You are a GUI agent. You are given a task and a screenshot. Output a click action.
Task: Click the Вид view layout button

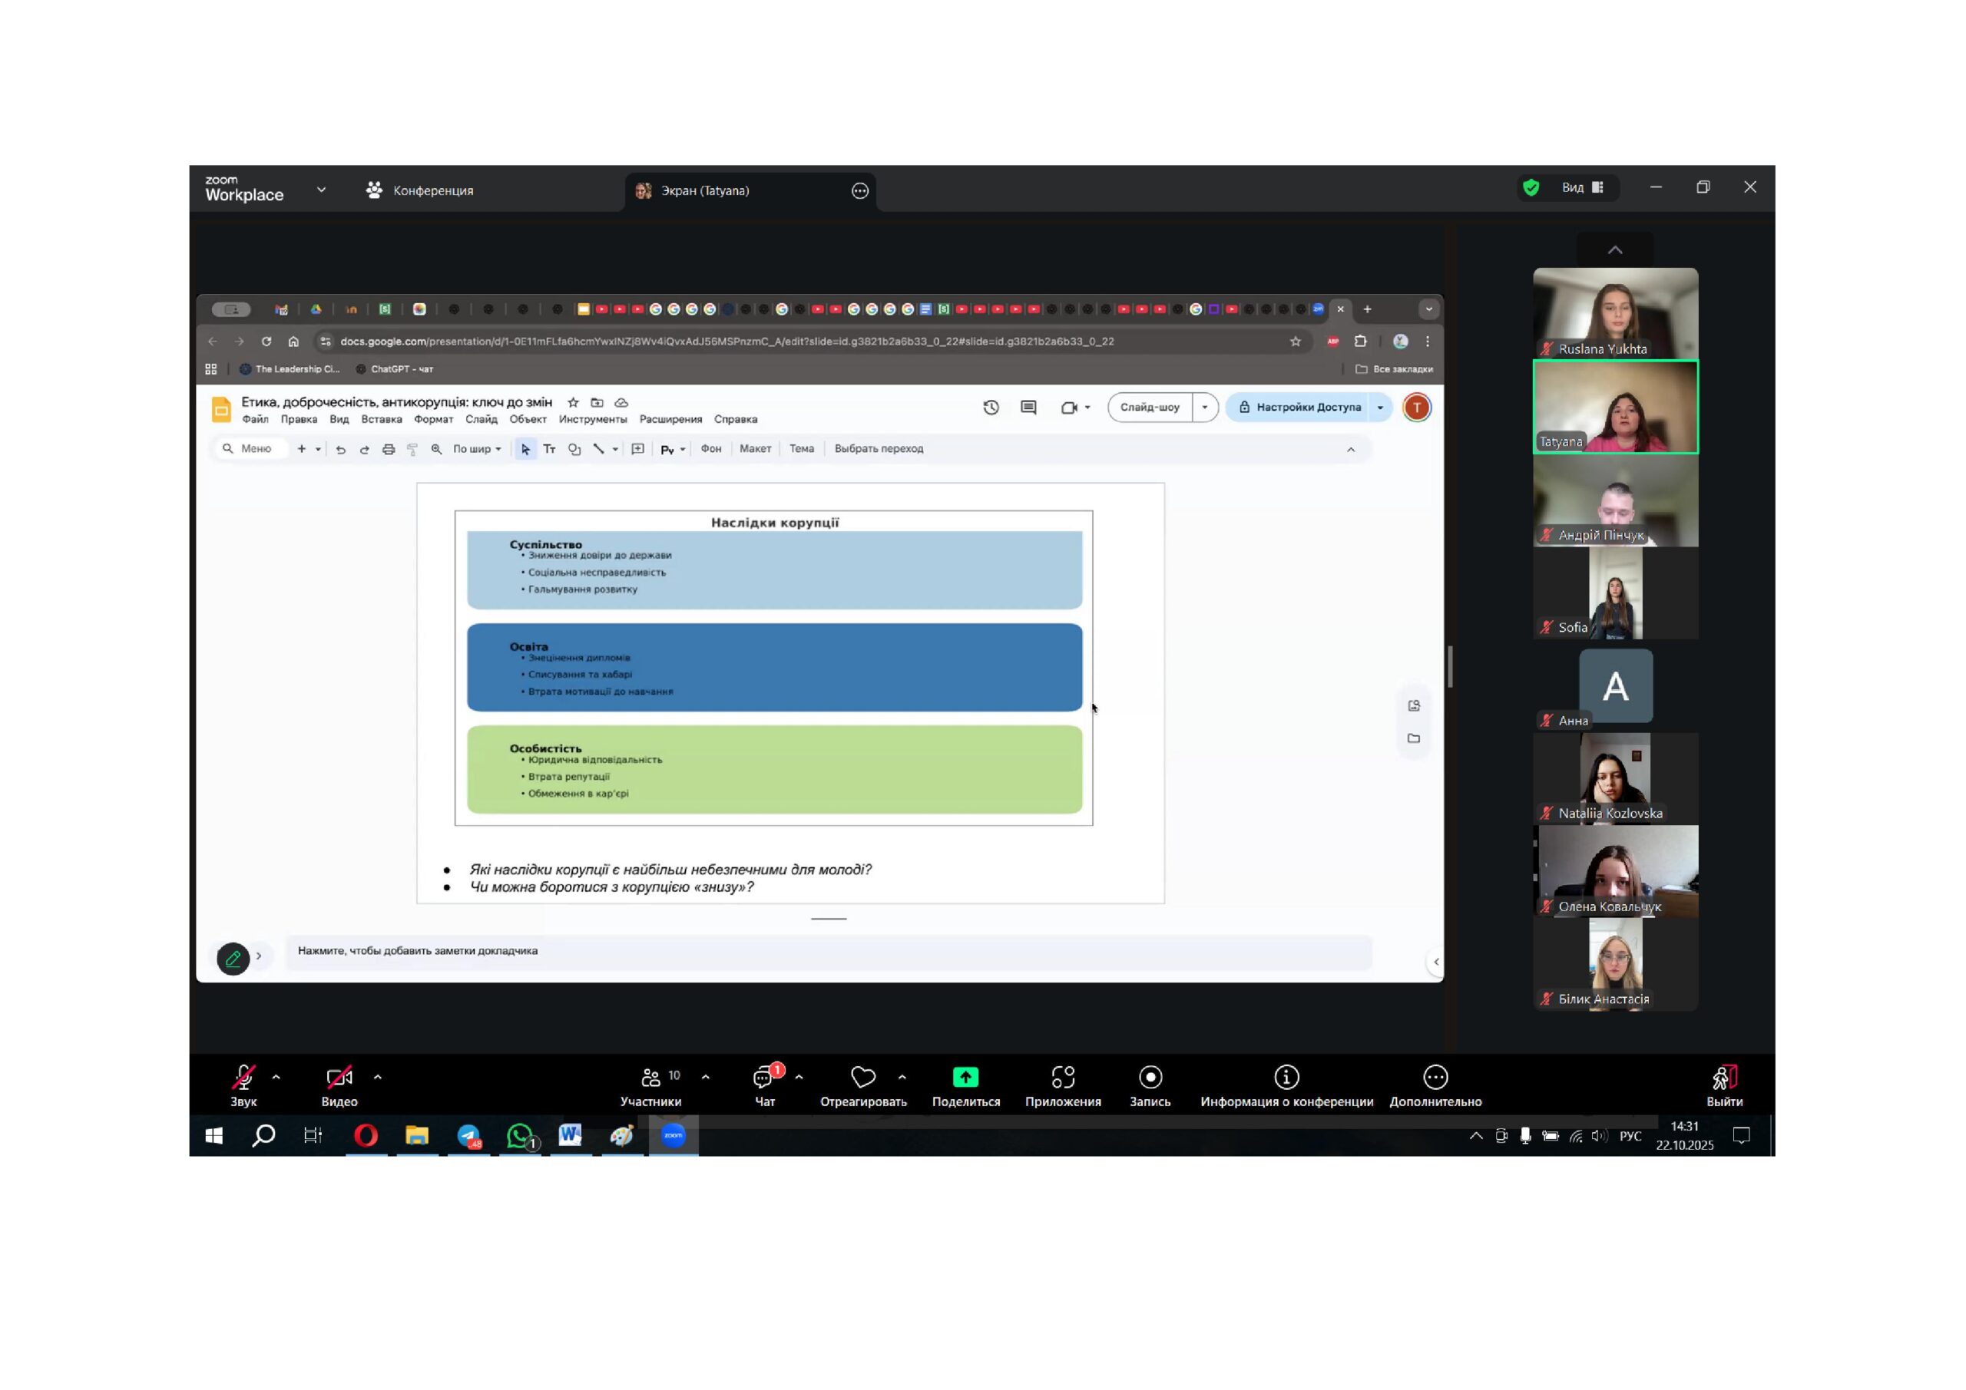point(1580,187)
